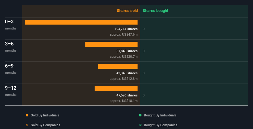Click the 43,340 shares value
This screenshot has height=129, width=253.
127,73
